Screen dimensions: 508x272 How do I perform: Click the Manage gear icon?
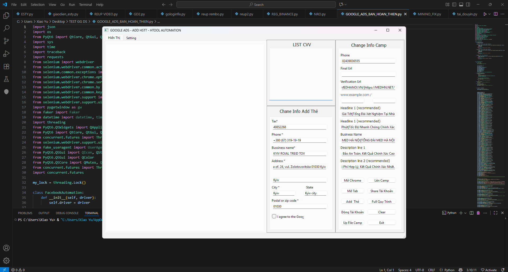point(6,261)
